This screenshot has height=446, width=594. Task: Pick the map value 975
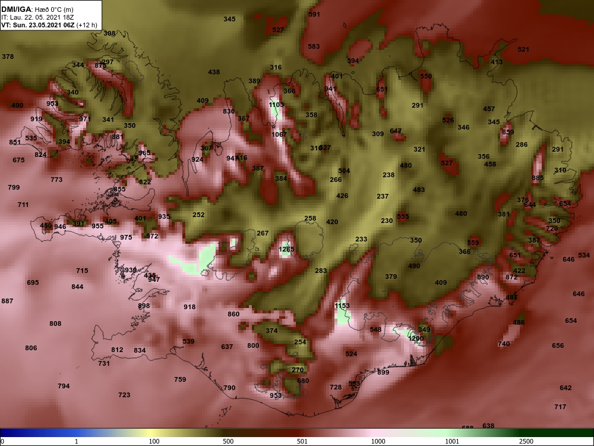126,237
